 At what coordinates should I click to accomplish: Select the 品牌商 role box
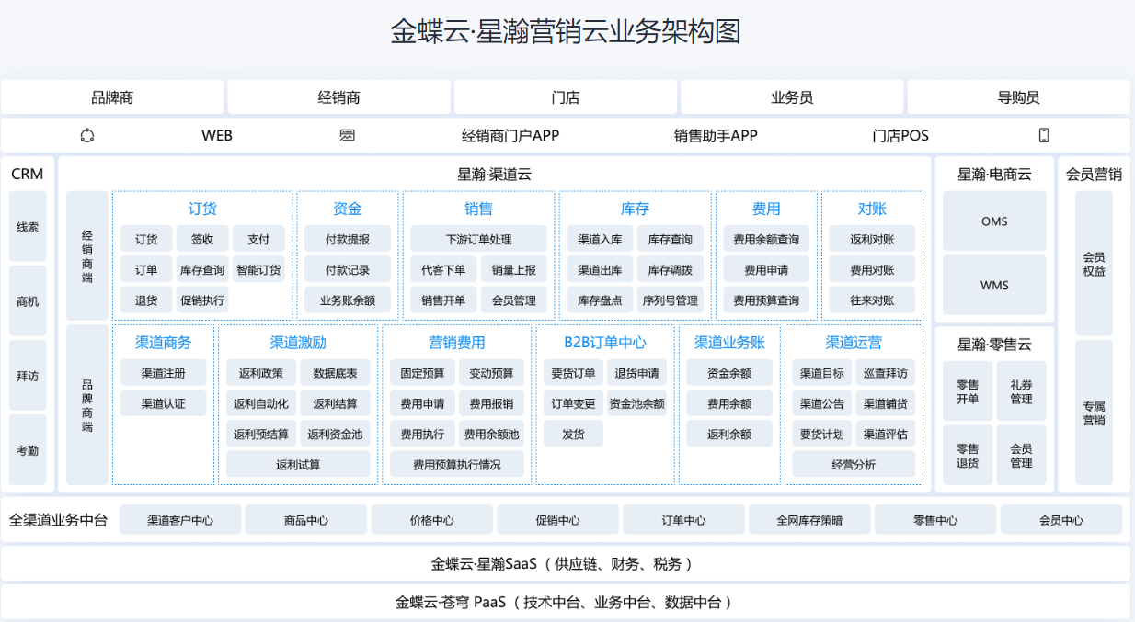112,97
